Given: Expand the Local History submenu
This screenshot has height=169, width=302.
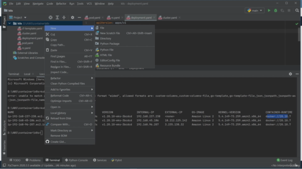Looking at the screenshot, I should pyautogui.click(x=69, y=113).
